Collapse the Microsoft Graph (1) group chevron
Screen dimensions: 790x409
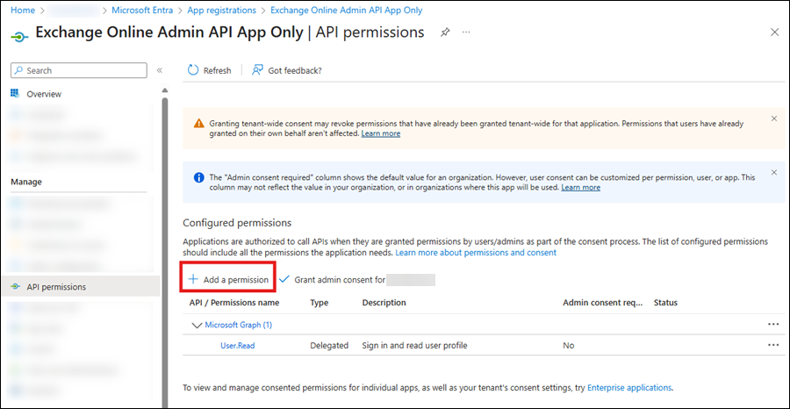[x=197, y=326]
